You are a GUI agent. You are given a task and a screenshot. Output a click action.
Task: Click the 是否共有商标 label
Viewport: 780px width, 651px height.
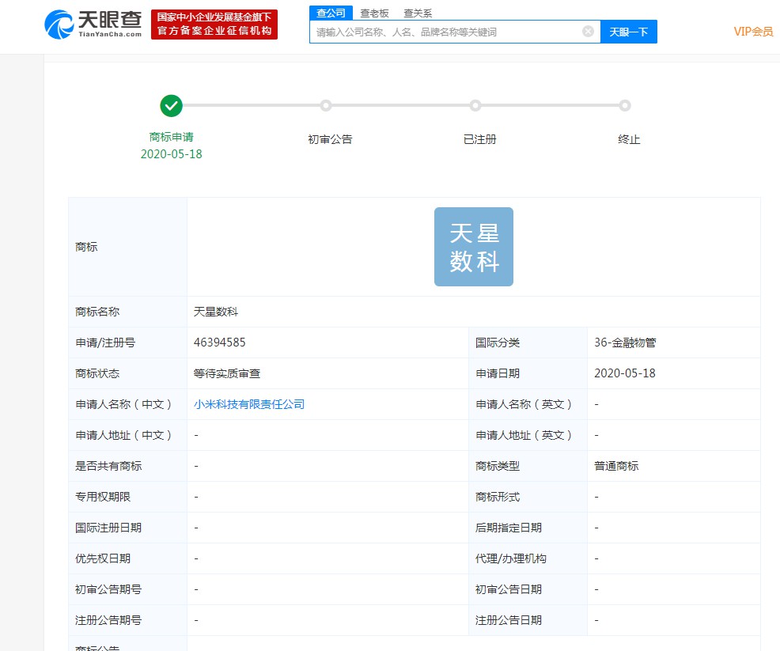pyautogui.click(x=108, y=466)
